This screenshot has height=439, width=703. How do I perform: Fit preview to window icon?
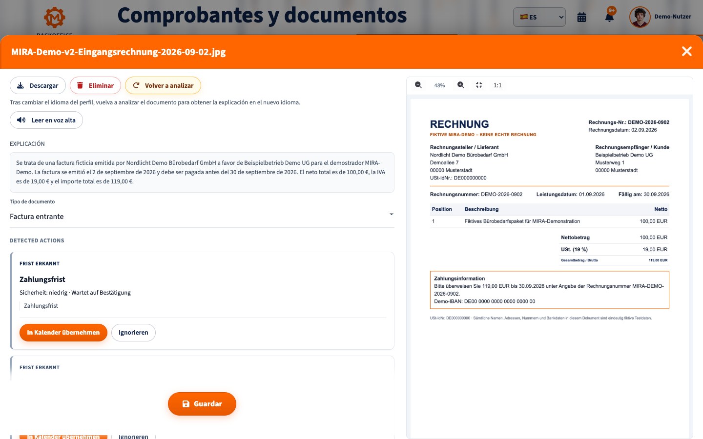[479, 85]
